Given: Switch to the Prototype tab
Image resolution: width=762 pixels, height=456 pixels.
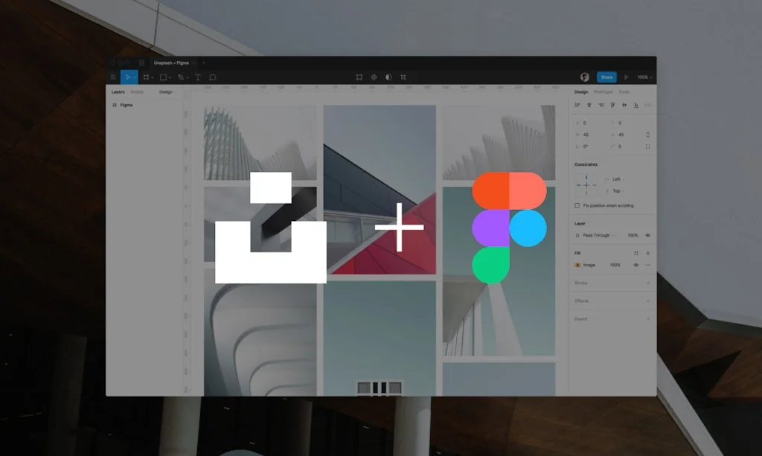Looking at the screenshot, I should [604, 91].
